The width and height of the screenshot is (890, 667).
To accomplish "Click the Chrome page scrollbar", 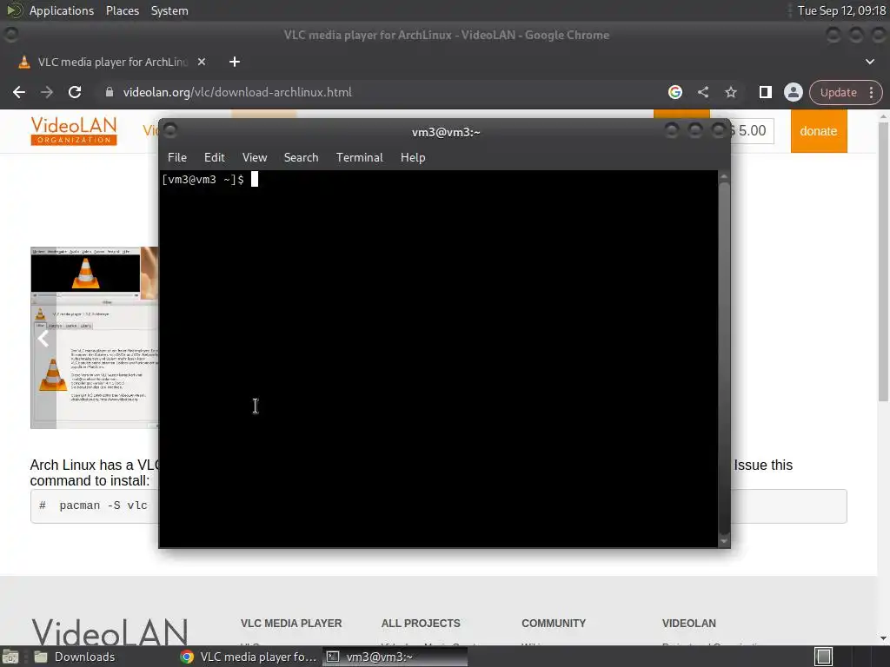I will [883, 261].
